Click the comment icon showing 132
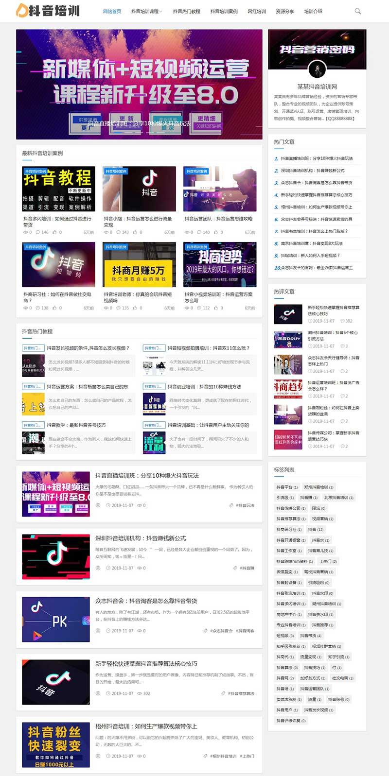Viewport: 389px width, 776px height. click(199, 308)
